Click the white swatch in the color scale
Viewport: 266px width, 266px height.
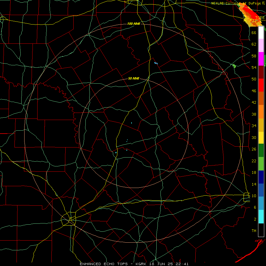tap(261, 33)
